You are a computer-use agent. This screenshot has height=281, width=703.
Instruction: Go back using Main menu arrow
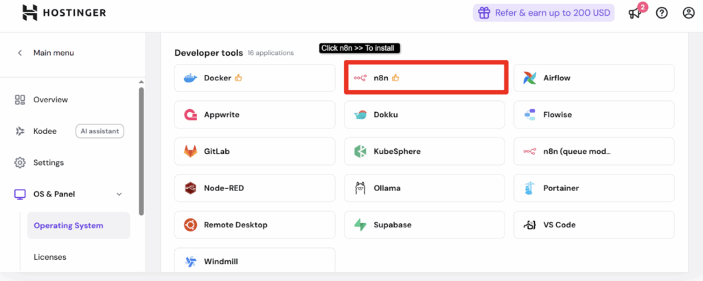coord(20,53)
